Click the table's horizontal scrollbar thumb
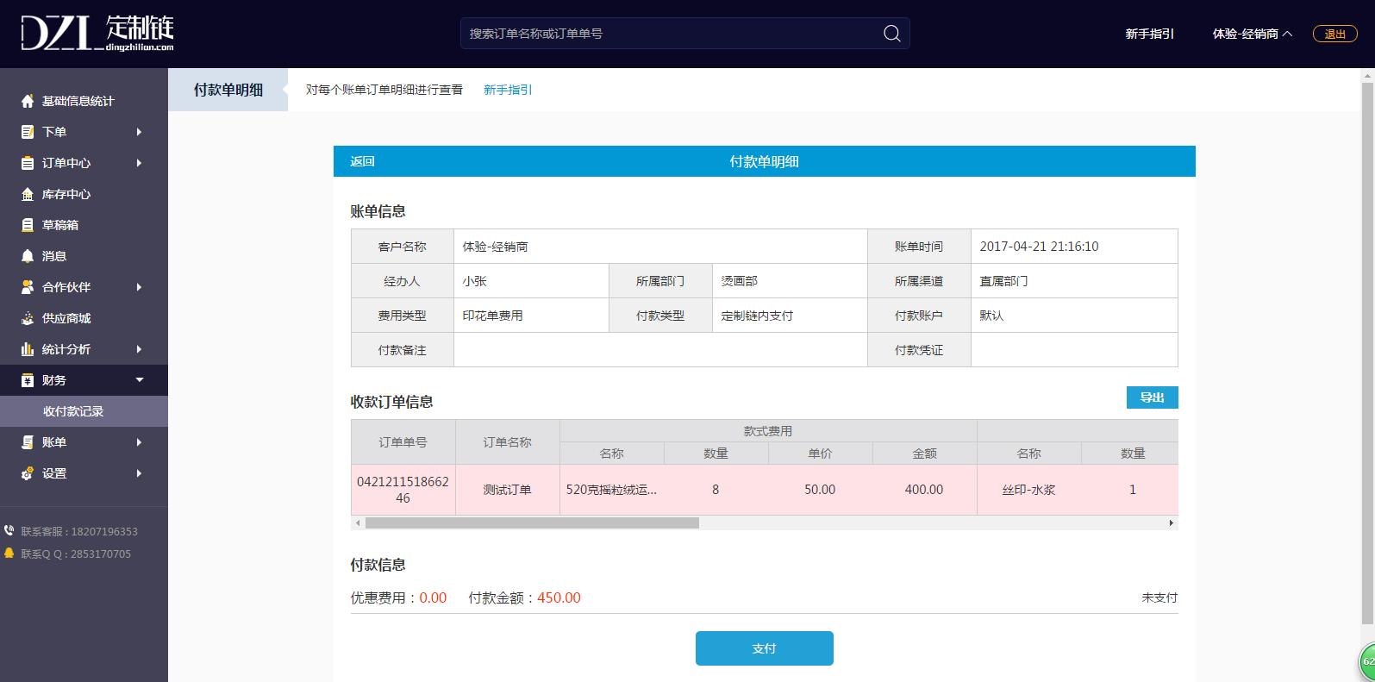The width and height of the screenshot is (1375, 682). 532,522
